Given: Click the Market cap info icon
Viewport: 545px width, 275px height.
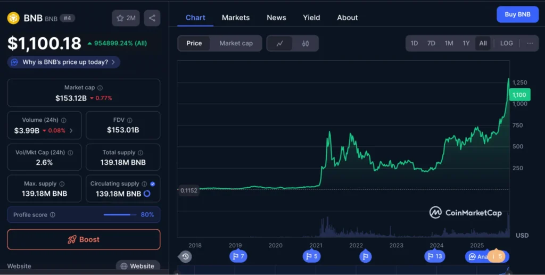Looking at the screenshot, I should coord(100,88).
